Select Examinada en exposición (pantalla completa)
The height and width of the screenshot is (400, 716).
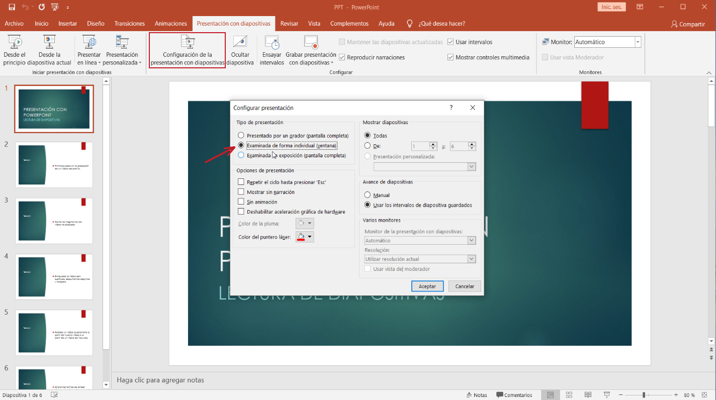(x=241, y=155)
